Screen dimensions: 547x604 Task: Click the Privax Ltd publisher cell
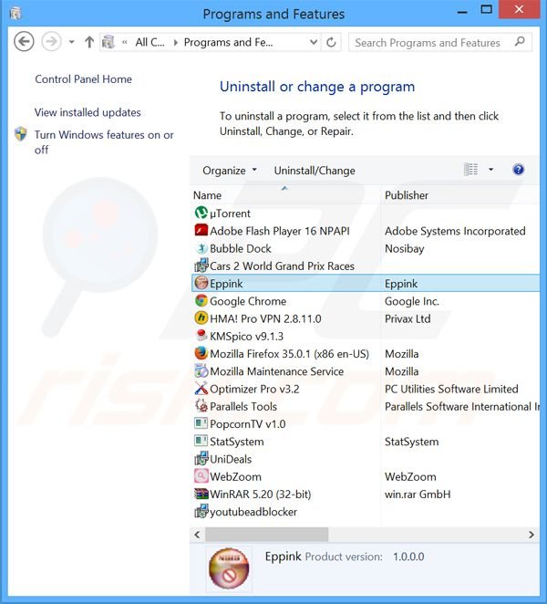click(408, 318)
